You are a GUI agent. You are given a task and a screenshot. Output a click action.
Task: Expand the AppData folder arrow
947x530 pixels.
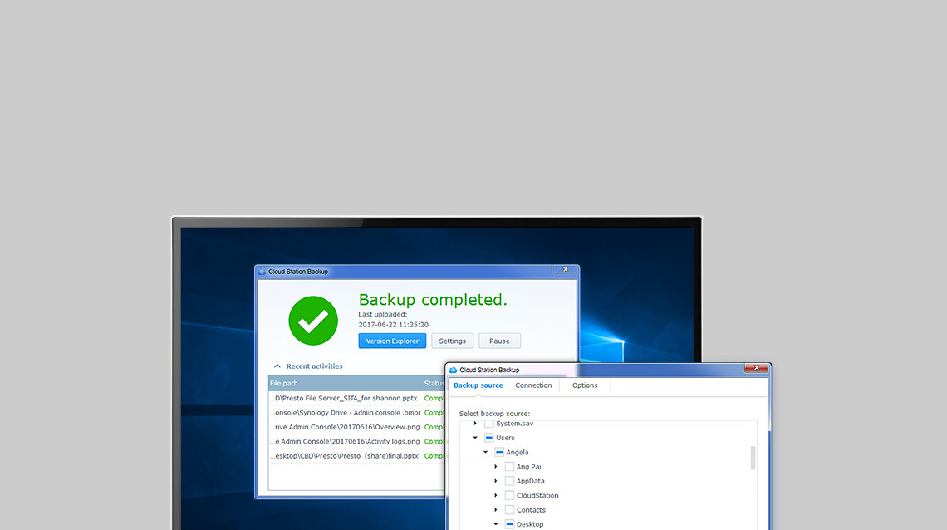click(x=496, y=481)
